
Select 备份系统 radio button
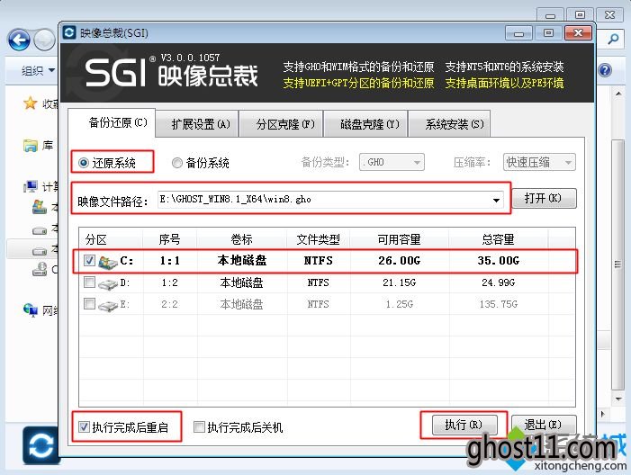pyautogui.click(x=176, y=163)
